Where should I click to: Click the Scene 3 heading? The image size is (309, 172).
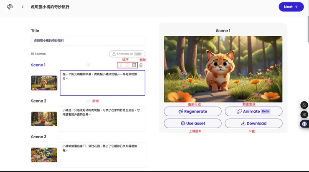[38, 137]
